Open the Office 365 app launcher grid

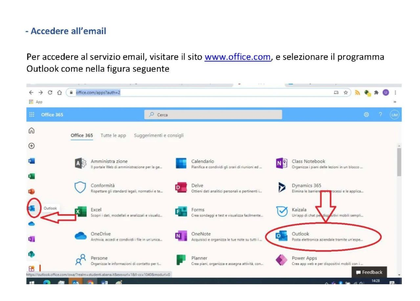pyautogui.click(x=32, y=114)
